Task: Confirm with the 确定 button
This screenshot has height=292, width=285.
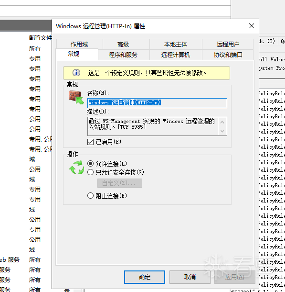Action: coord(145,277)
